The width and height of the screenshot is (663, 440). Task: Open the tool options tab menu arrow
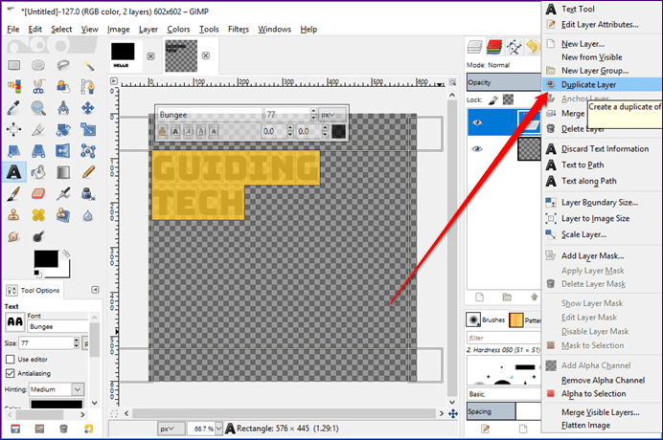pos(95,290)
